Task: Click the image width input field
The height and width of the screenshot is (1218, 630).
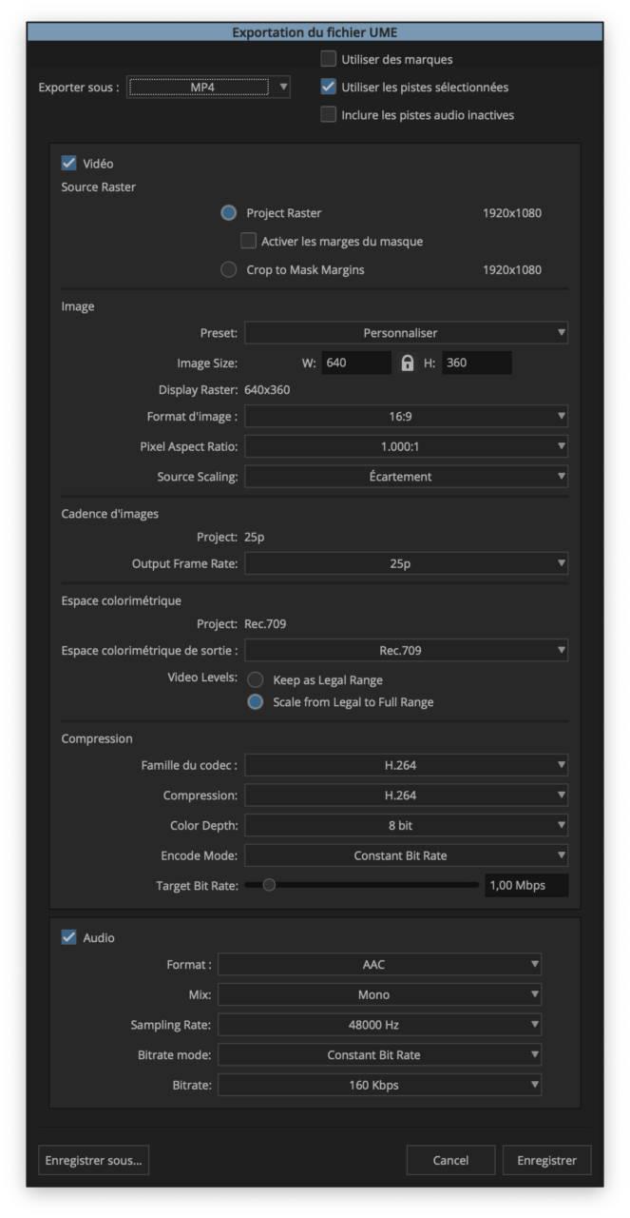Action: tap(355, 363)
